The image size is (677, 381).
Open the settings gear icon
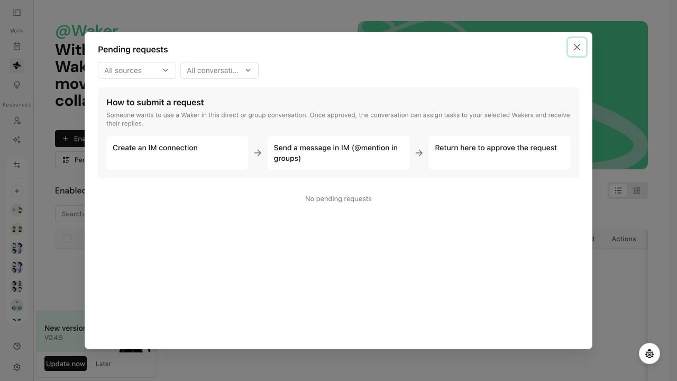(17, 367)
